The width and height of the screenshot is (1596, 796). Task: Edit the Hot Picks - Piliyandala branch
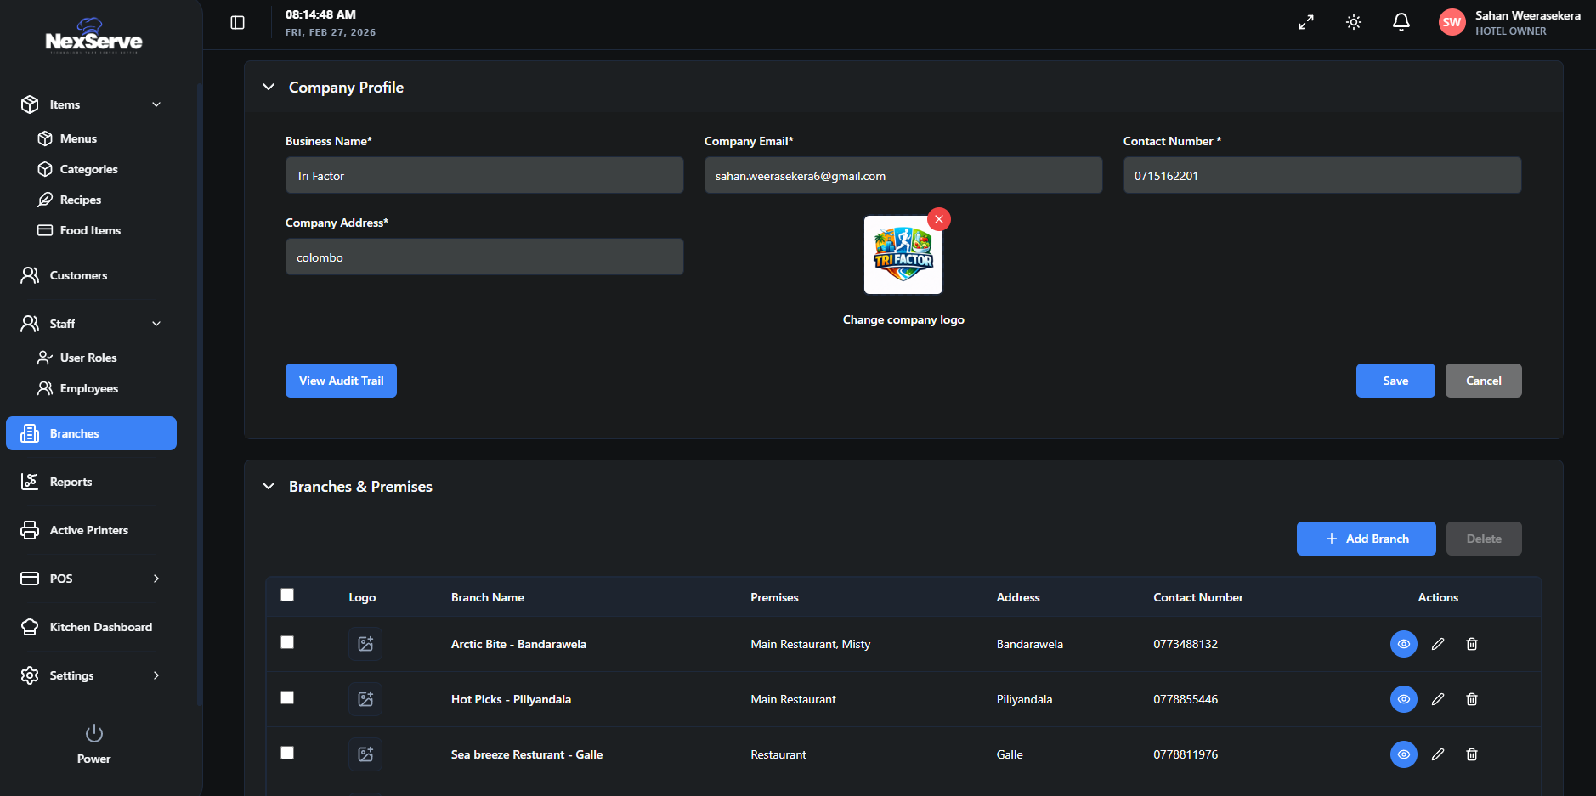1438,699
